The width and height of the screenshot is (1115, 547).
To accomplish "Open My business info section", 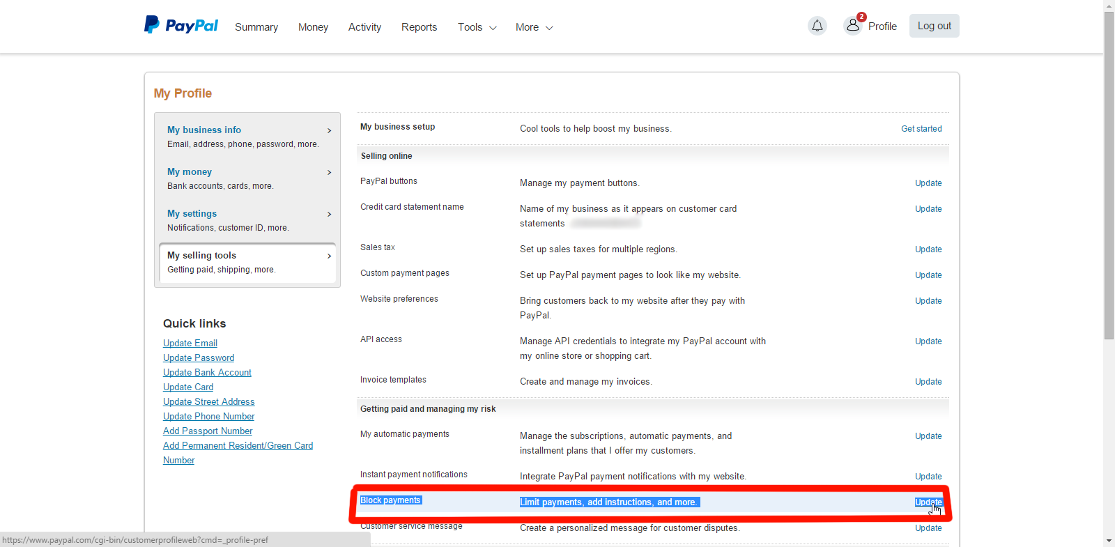I will click(x=247, y=137).
